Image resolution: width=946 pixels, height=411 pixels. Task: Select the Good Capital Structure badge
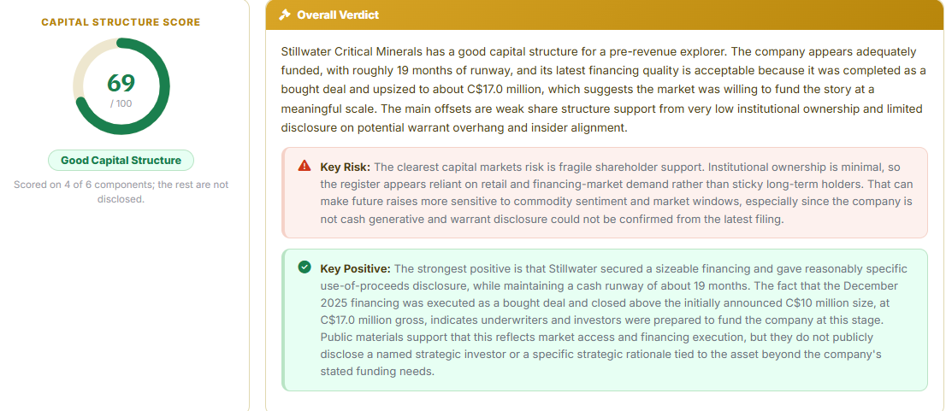[x=121, y=161]
